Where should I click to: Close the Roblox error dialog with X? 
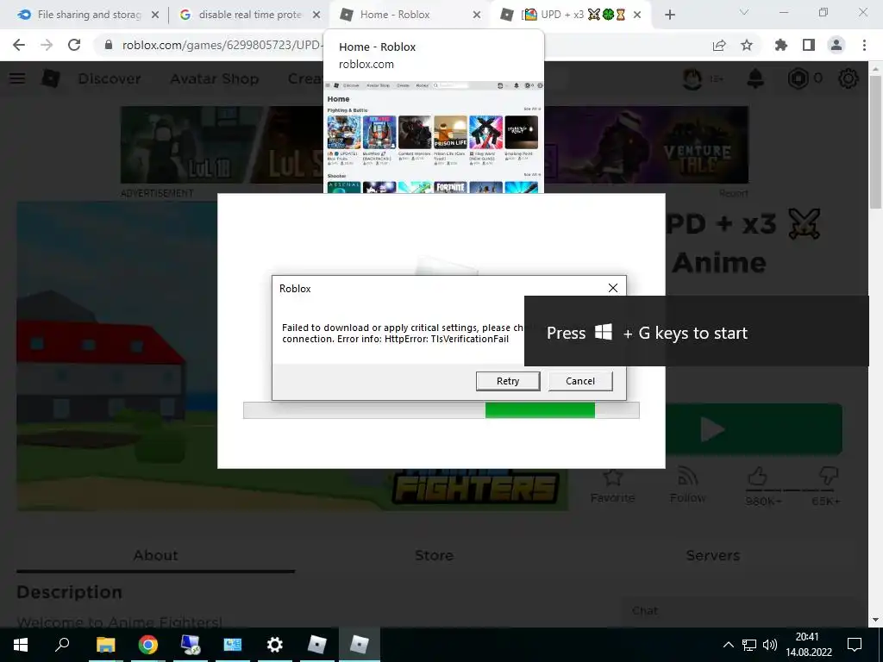click(613, 288)
